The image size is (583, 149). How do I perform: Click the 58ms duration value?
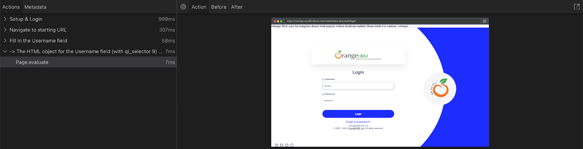click(x=168, y=41)
